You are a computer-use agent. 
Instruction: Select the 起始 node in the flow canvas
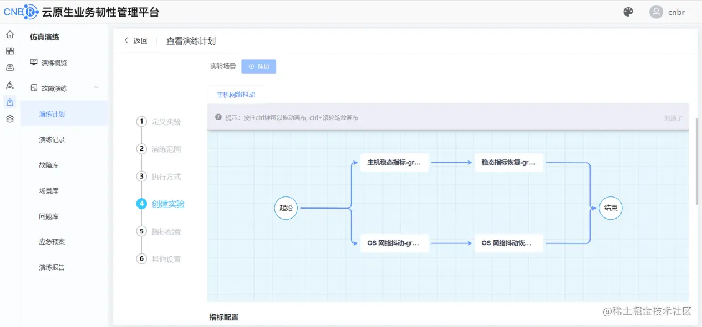coord(286,208)
